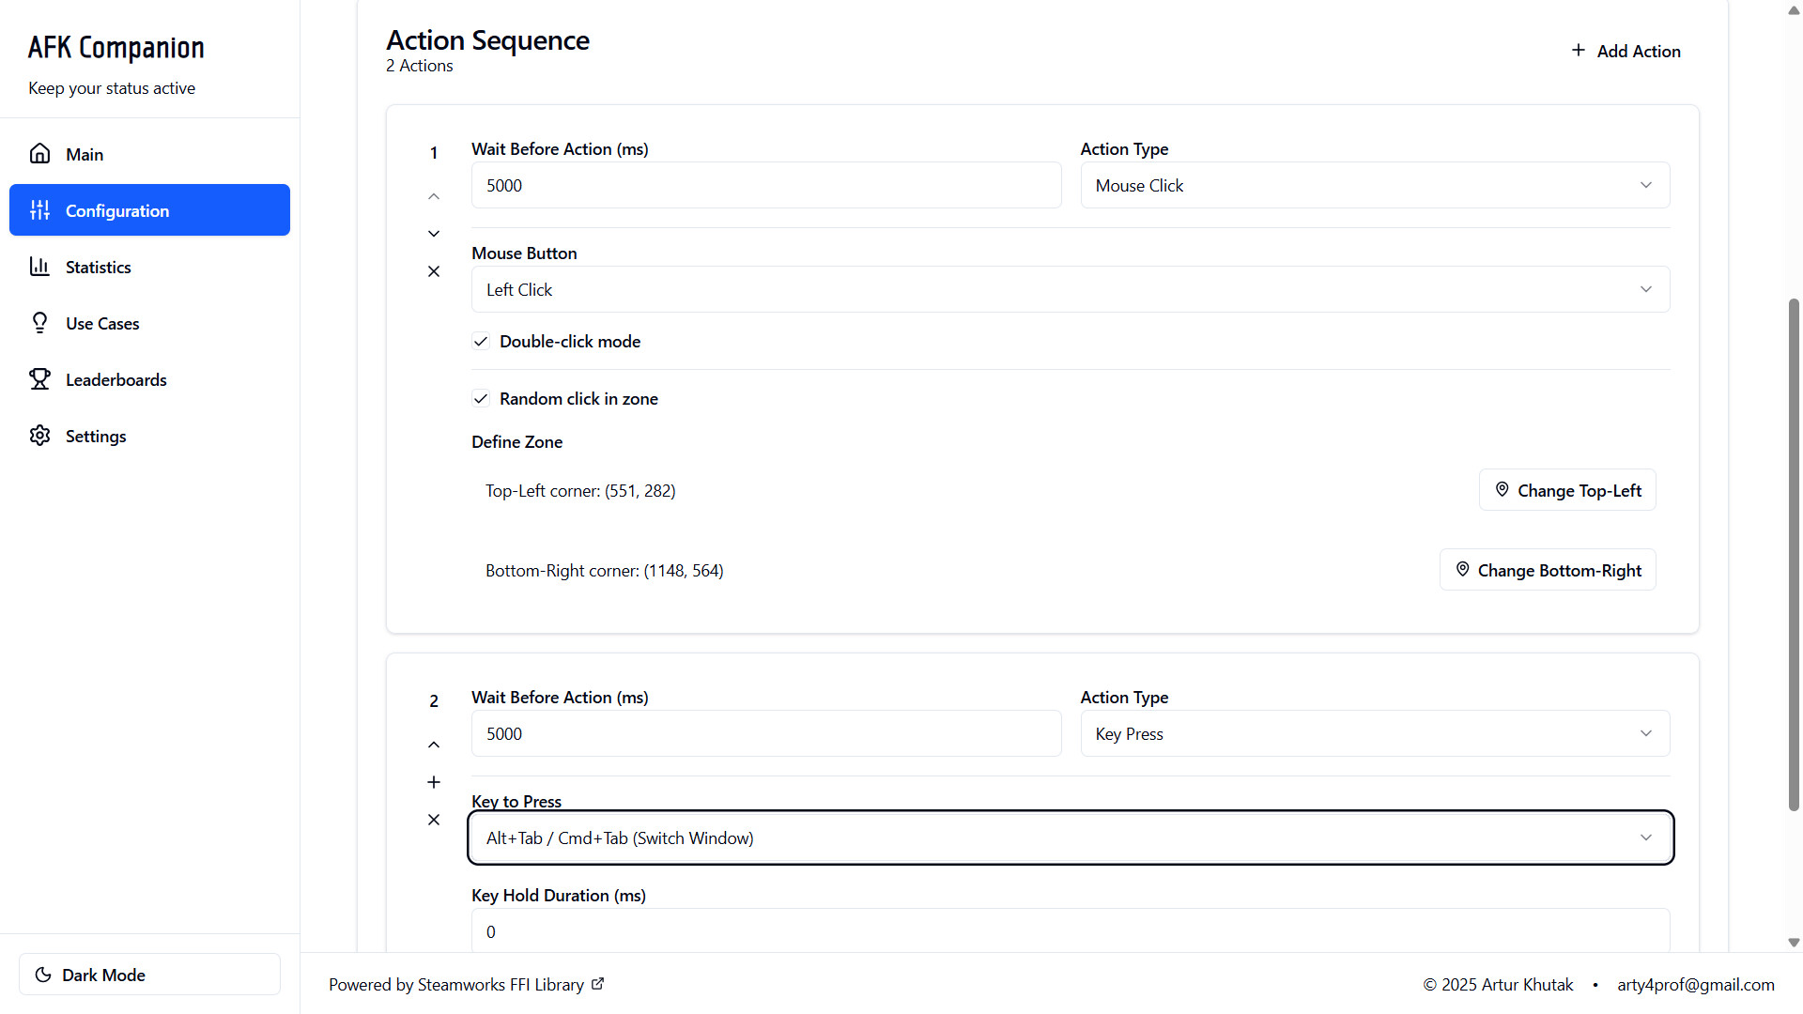Open Leaderboards using the trophy icon
This screenshot has height=1014, width=1803.
39,379
